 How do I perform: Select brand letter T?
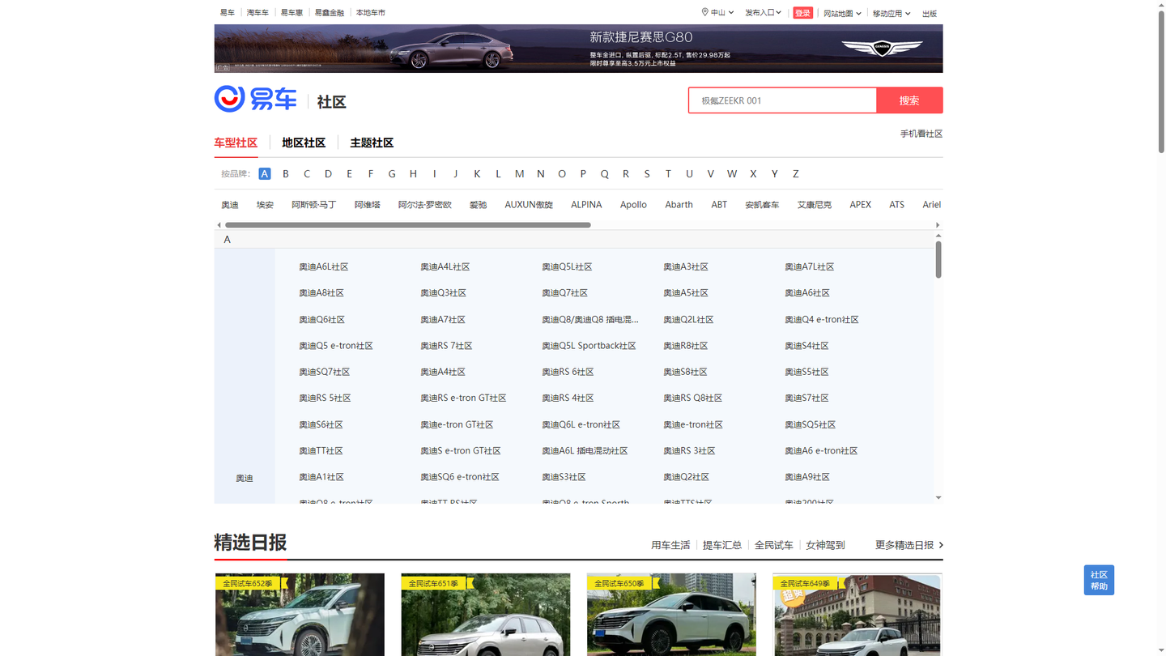(x=668, y=173)
